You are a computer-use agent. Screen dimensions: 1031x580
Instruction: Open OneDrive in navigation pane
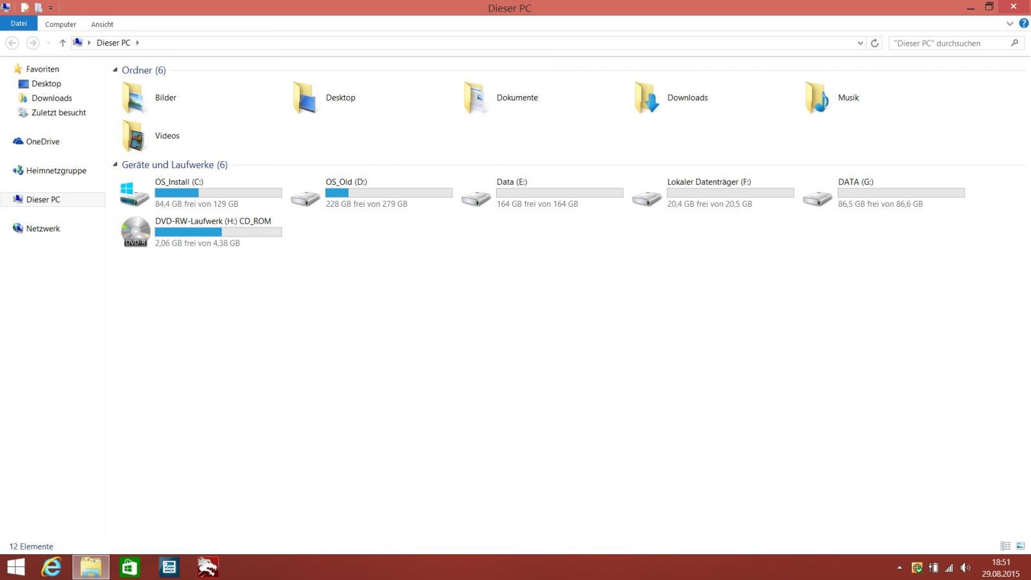click(43, 142)
